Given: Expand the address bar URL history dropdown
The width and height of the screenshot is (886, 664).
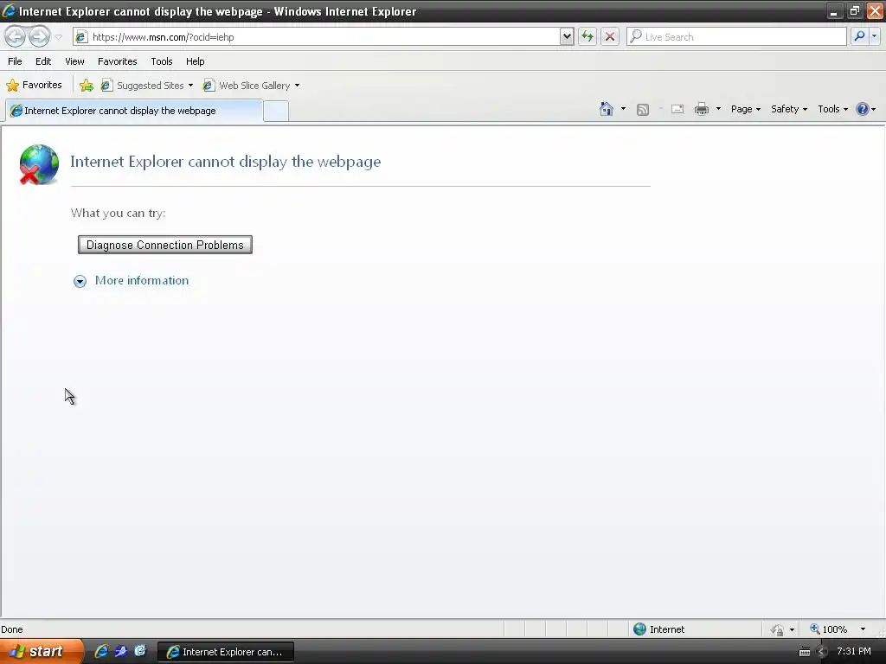Looking at the screenshot, I should (567, 36).
